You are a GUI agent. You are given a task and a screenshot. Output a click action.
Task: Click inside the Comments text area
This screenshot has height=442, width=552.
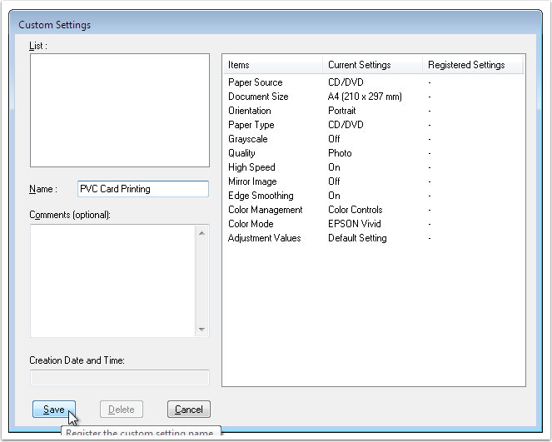(112, 281)
